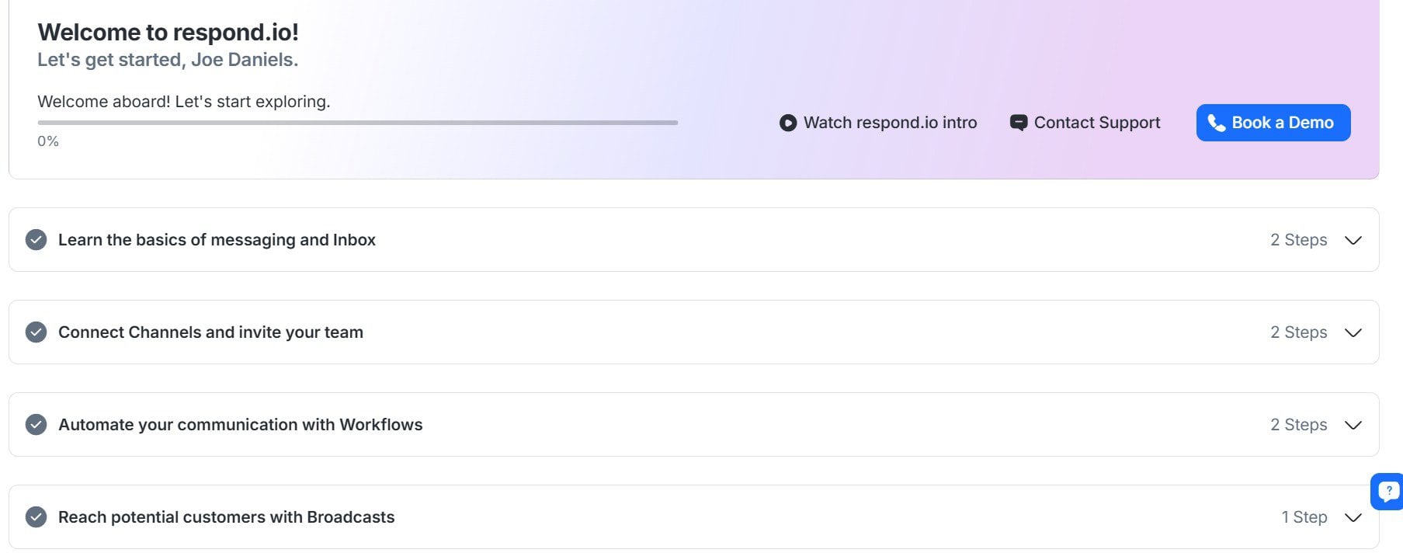Expand the Automate your communication with Workflows section
Viewport: 1403px width, 553px height.
(1353, 425)
